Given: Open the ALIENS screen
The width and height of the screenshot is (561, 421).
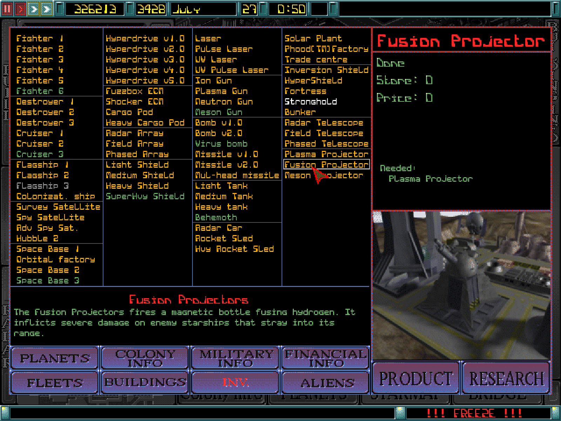Looking at the screenshot, I should click(326, 382).
